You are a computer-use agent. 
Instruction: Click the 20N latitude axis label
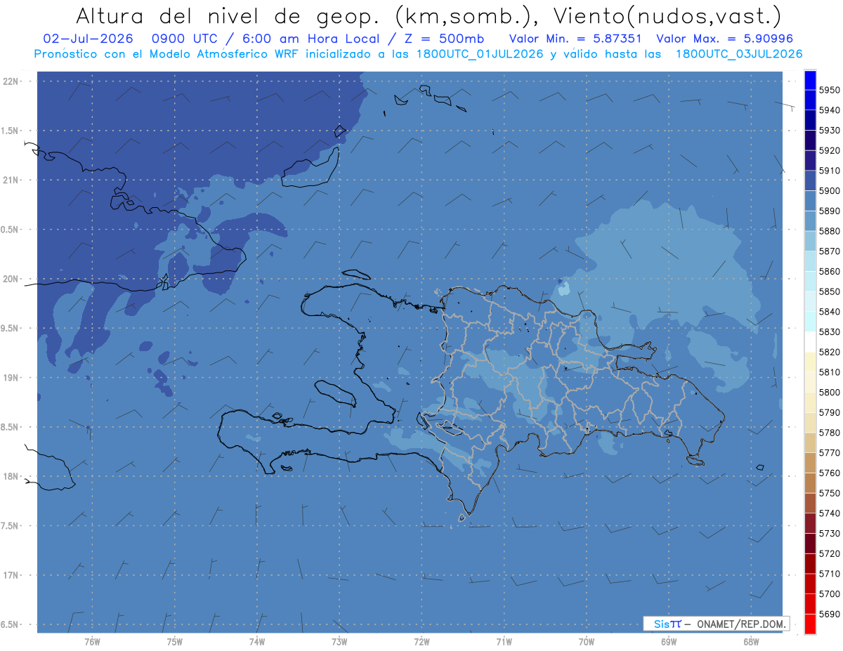pos(12,279)
